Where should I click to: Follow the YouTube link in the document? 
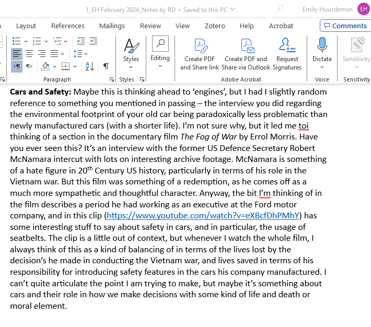[x=203, y=215]
